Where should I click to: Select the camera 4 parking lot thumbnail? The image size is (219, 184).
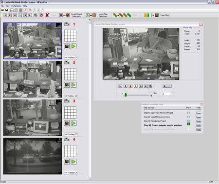tap(33, 156)
